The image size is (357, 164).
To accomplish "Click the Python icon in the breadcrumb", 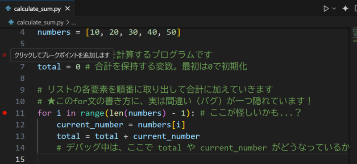I will click(11, 22).
